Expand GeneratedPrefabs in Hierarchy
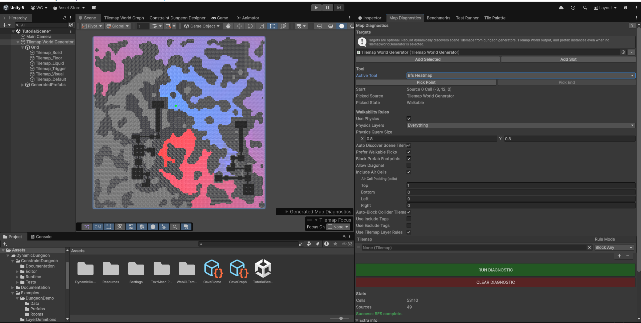Image resolution: width=641 pixels, height=323 pixels. (23, 85)
